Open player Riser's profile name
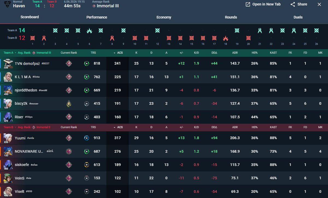The image size is (328, 198). [19, 117]
